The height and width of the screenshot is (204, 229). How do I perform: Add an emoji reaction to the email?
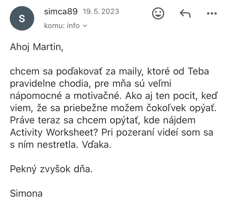158,13
